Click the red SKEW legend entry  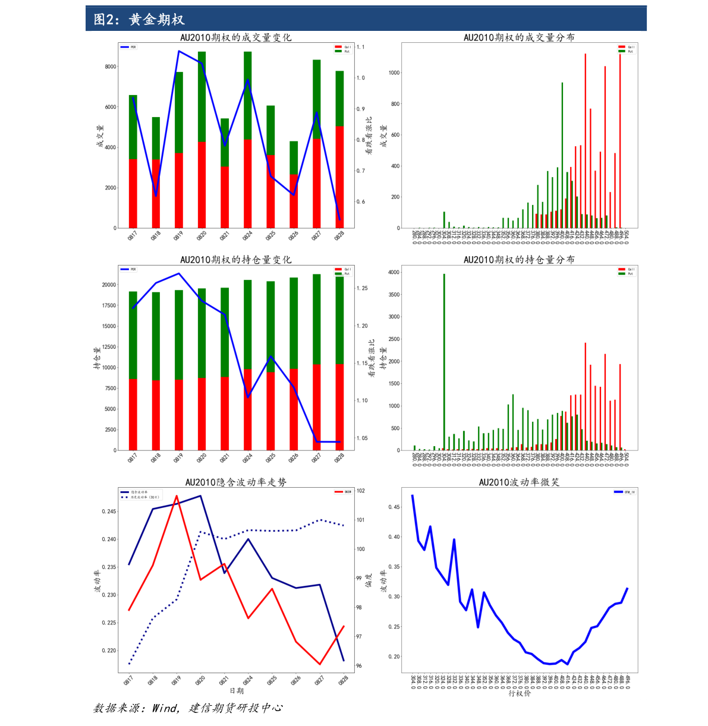(x=344, y=491)
